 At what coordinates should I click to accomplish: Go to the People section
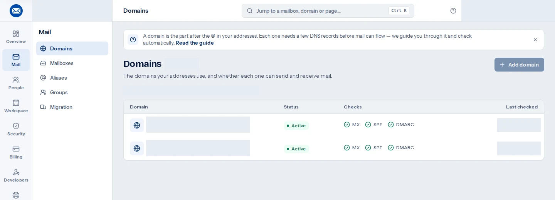pyautogui.click(x=16, y=83)
